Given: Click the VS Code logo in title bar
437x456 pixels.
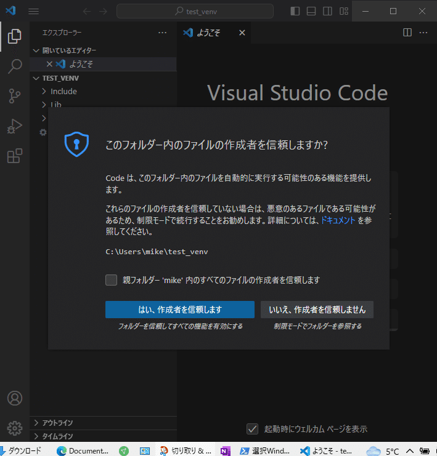Looking at the screenshot, I should pos(10,10).
